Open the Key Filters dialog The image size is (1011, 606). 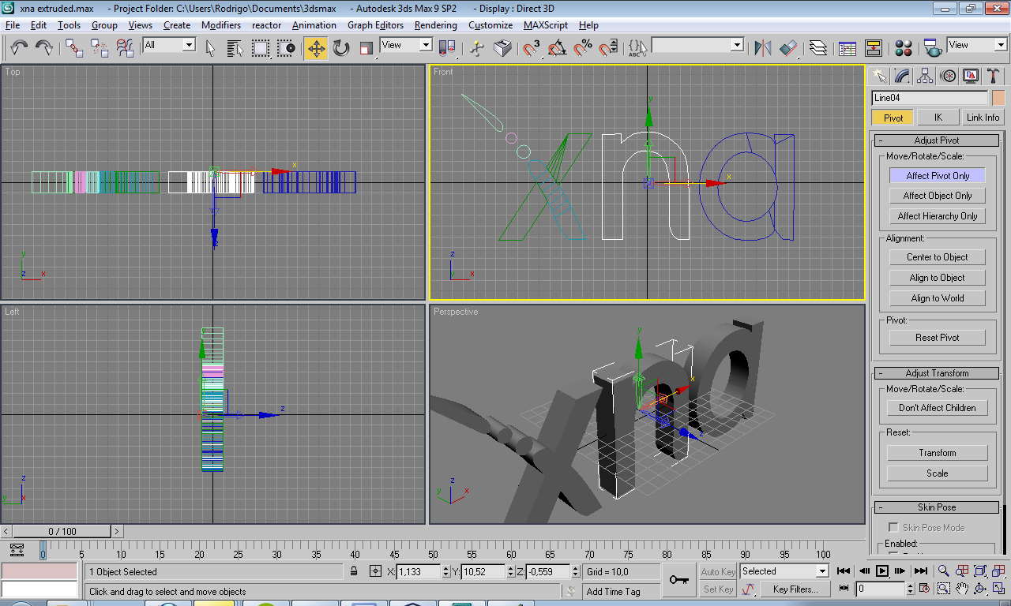click(x=795, y=589)
